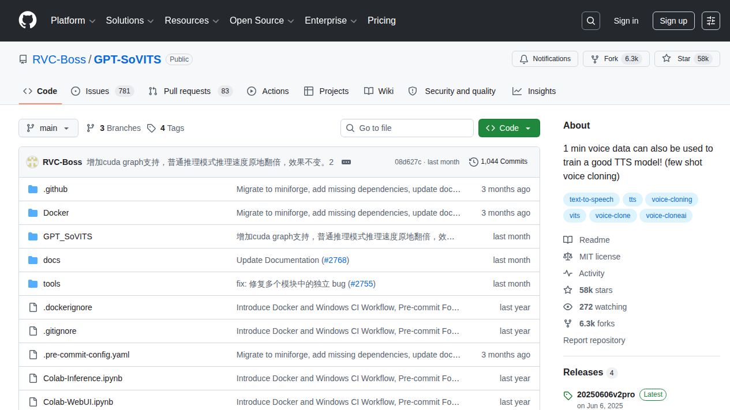The height and width of the screenshot is (410, 730).
Task: Open the main branch selector dropdown
Action: (48, 128)
